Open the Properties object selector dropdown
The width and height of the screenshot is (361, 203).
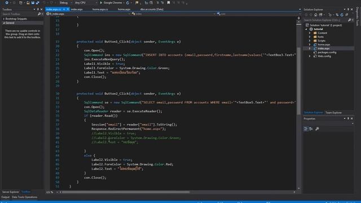pos(353,124)
